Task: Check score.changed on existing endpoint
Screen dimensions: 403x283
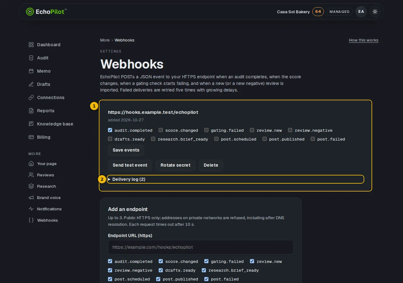Action: (x=161, y=130)
